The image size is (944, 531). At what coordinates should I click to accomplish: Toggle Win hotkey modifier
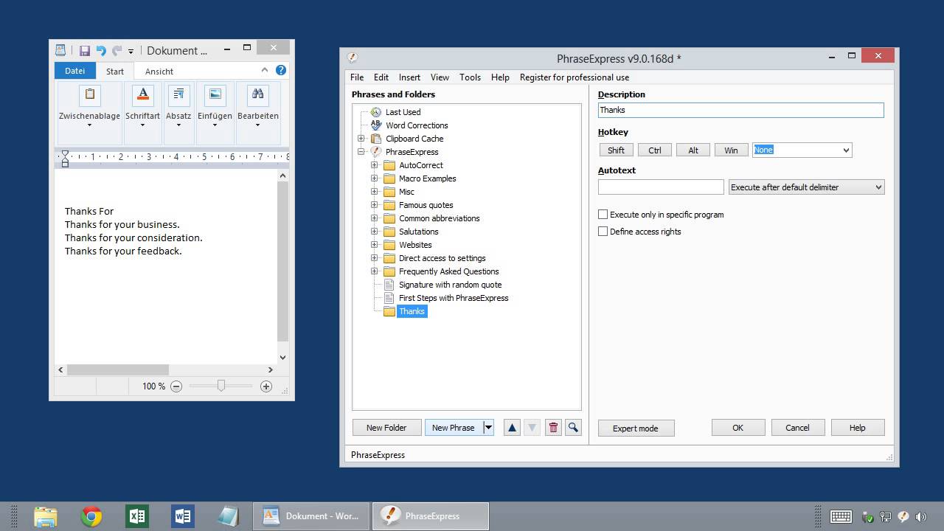coord(731,150)
